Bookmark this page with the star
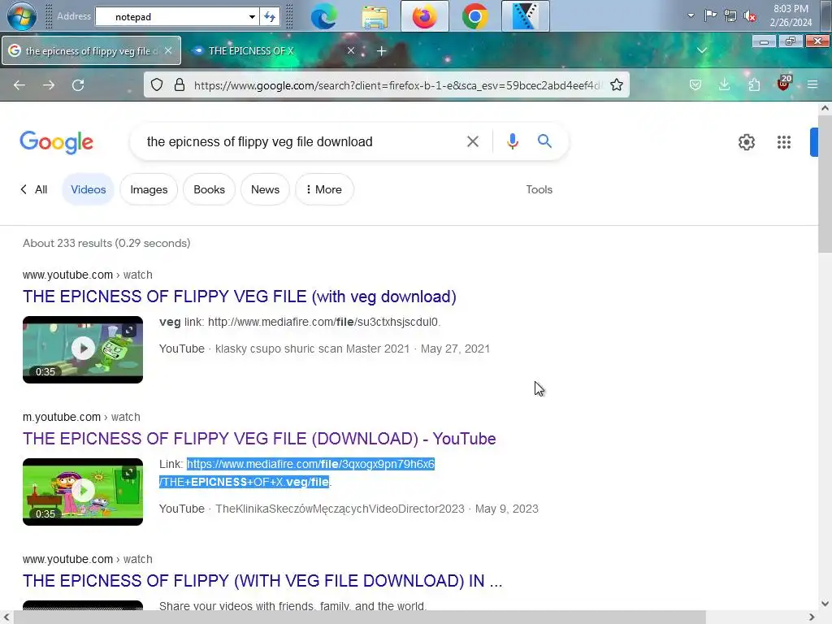 pos(617,84)
